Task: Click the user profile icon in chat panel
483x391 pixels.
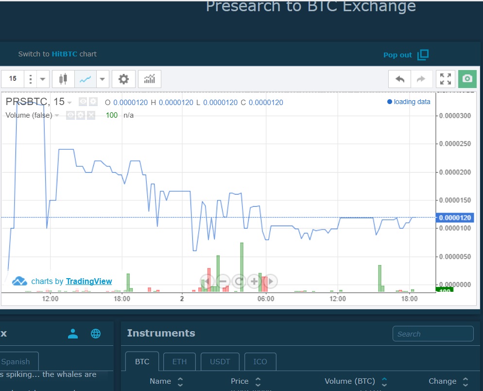Action: point(73,334)
